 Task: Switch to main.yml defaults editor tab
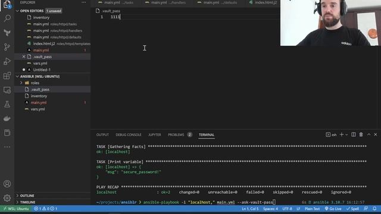coord(217,2)
